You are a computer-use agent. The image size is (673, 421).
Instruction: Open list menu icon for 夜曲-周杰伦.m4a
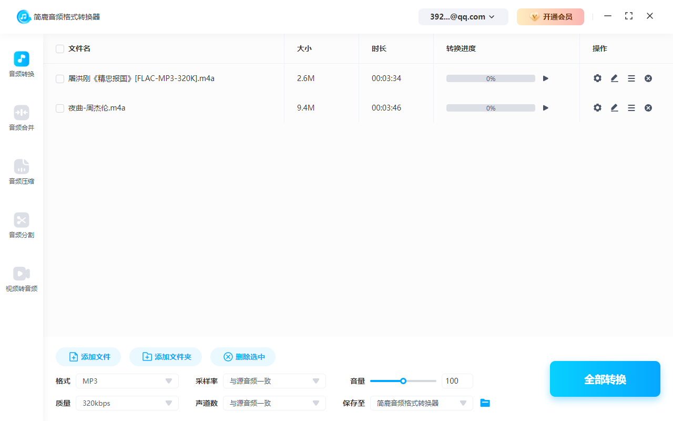click(631, 108)
